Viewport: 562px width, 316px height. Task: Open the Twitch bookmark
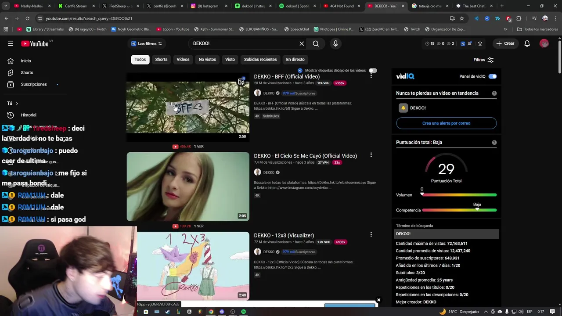[x=412, y=29]
